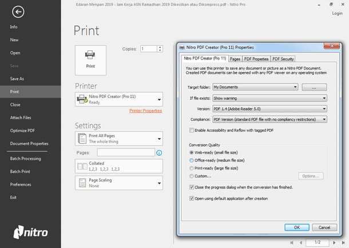The height and width of the screenshot is (248, 349).
Task: Open the If file exists dropdown
Action: click(270, 99)
